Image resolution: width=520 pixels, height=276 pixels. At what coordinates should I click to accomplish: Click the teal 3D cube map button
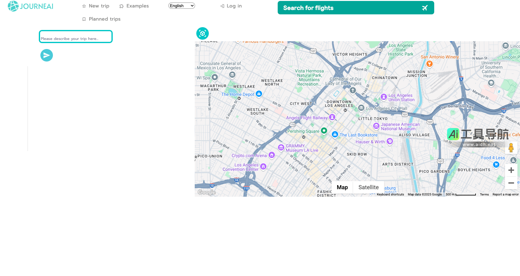[203, 33]
